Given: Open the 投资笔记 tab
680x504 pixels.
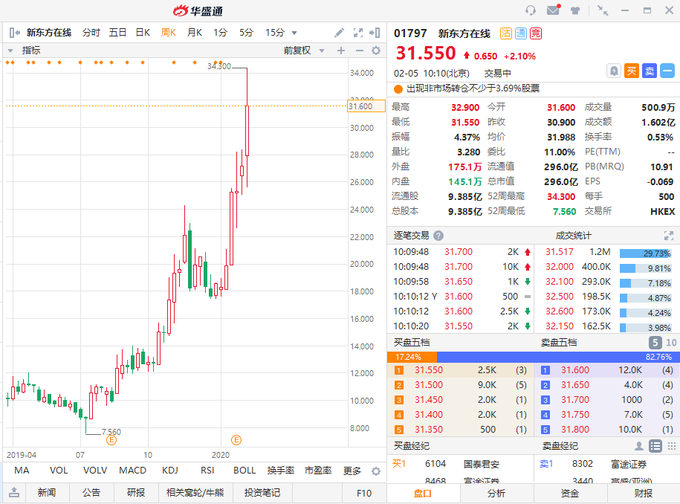Looking at the screenshot, I should pyautogui.click(x=262, y=492).
